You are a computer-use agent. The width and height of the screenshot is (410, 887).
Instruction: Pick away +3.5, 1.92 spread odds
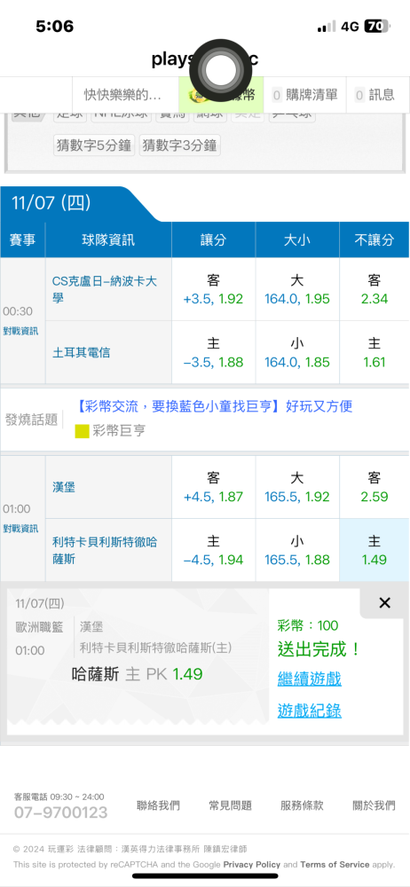click(214, 290)
